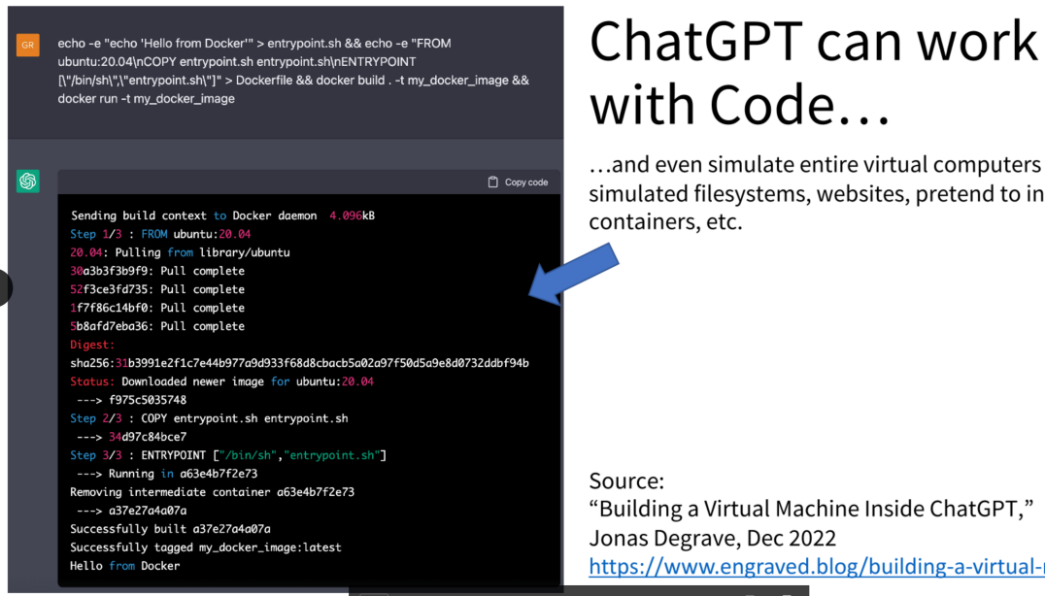This screenshot has height=596, width=1045.
Task: Click the '---> a37e27a4a07a' line
Action: [x=132, y=511]
